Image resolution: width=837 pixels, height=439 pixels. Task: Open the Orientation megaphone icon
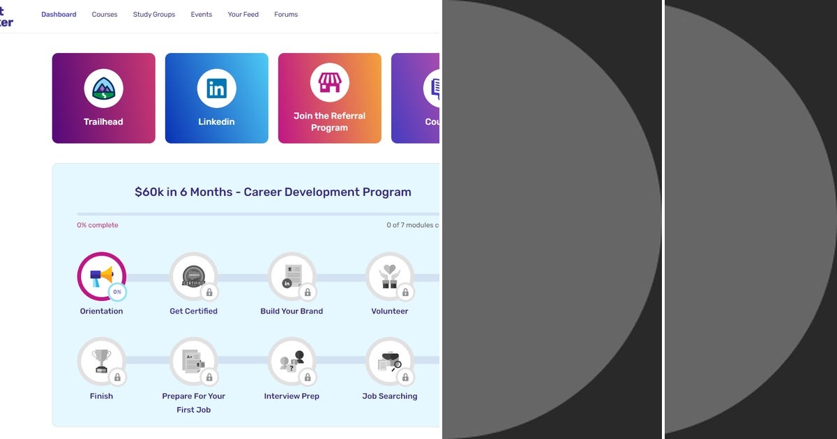[101, 275]
